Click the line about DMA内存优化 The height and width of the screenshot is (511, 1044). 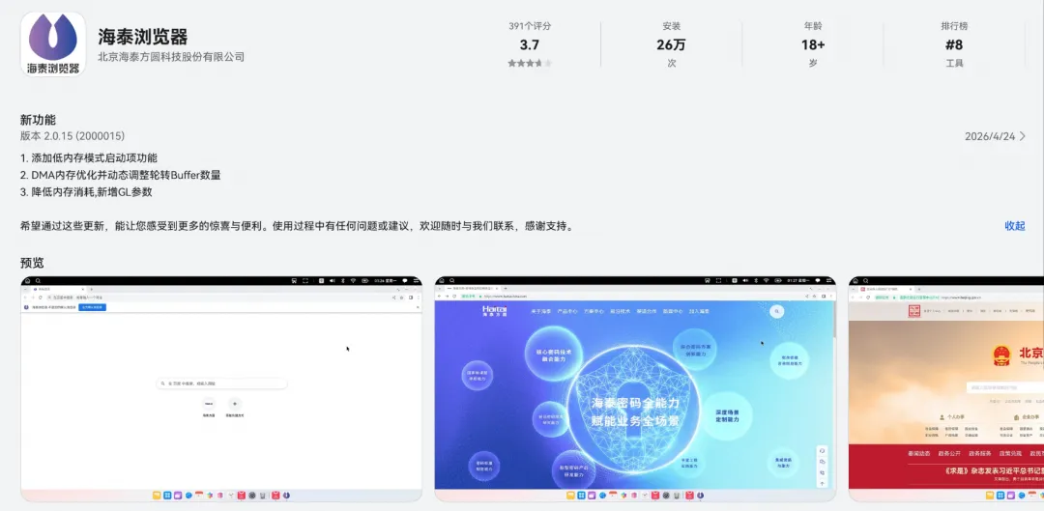point(121,175)
